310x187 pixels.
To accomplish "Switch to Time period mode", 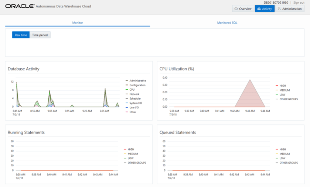I will [x=40, y=35].
